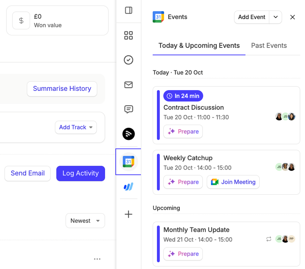Click the In 24 min badge
The image size is (305, 269).
point(183,96)
